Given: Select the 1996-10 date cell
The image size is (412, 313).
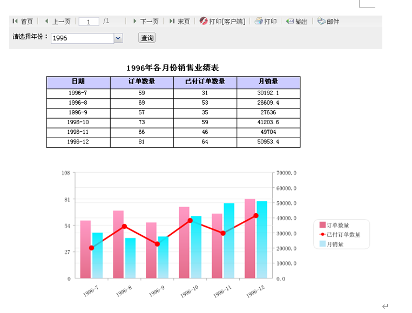Looking at the screenshot, I should pyautogui.click(x=78, y=122).
